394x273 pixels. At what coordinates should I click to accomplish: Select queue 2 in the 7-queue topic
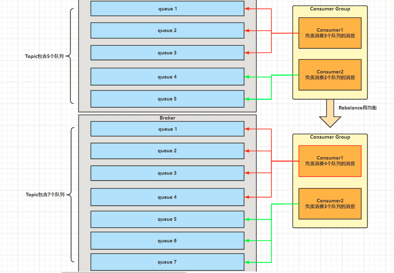pyautogui.click(x=167, y=151)
